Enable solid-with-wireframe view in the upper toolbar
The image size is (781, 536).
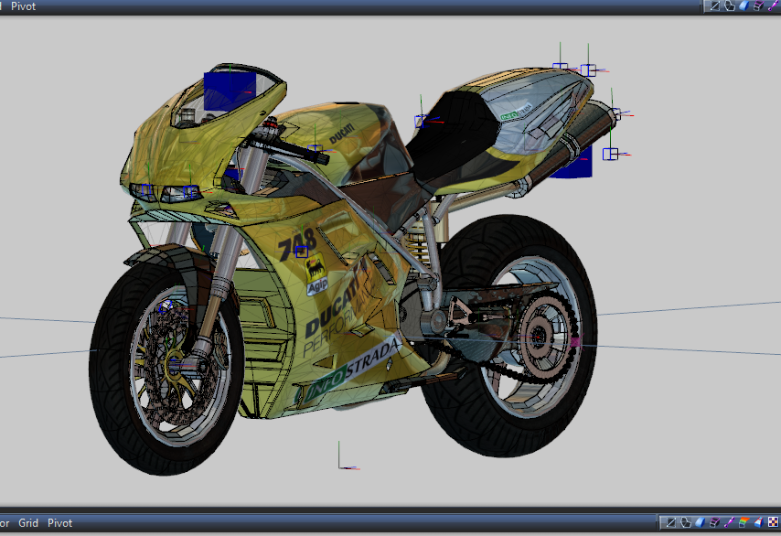[758, 6]
